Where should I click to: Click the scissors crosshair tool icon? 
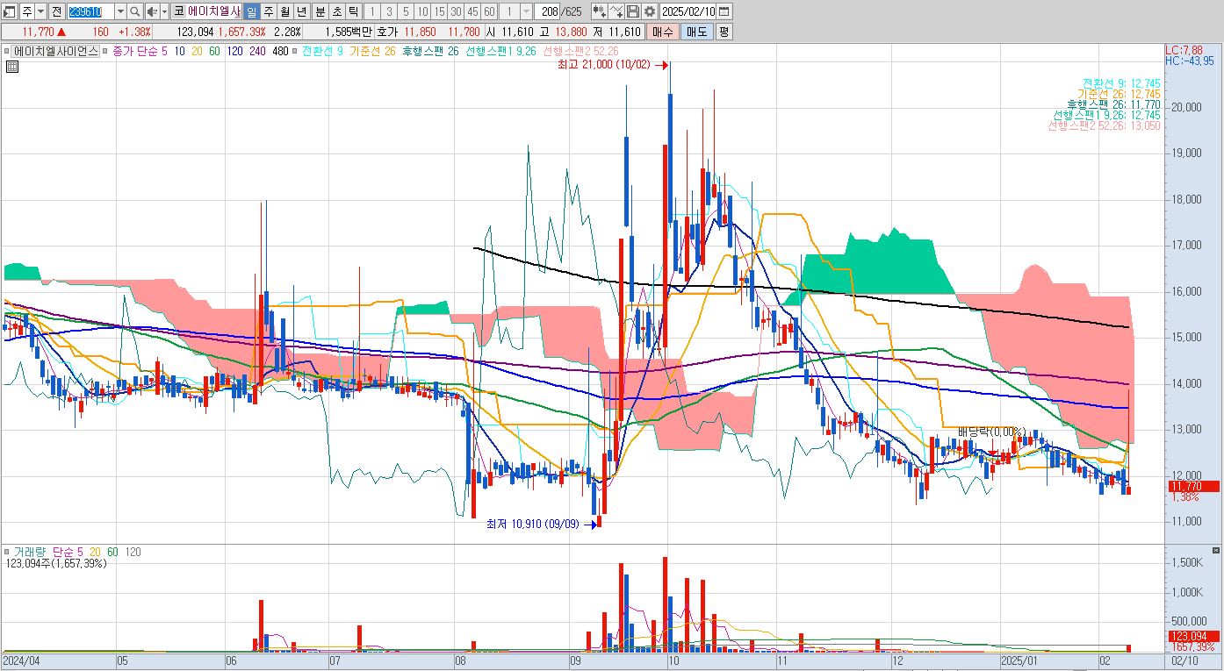pyautogui.click(x=616, y=11)
